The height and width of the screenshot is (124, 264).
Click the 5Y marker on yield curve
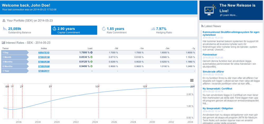50,87
